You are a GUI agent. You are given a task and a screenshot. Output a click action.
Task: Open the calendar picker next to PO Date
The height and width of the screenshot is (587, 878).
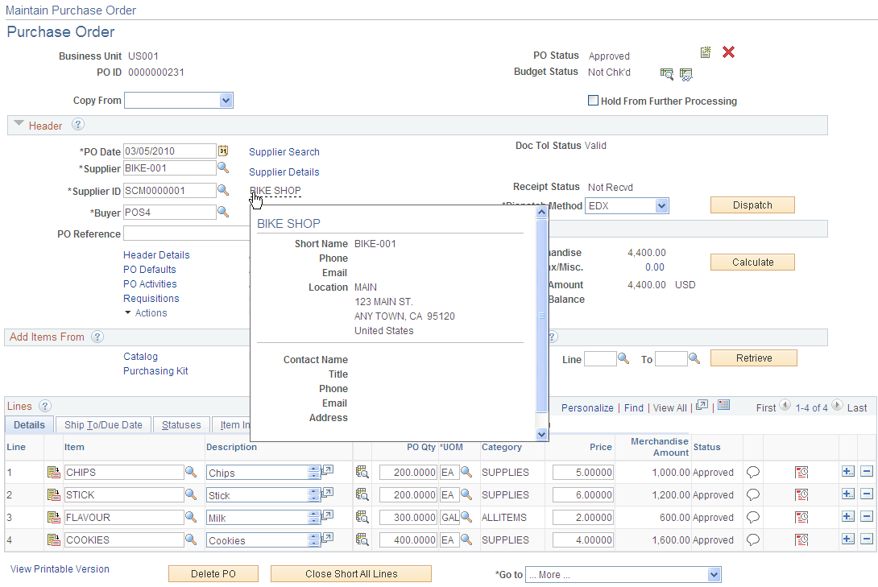pyautogui.click(x=222, y=151)
